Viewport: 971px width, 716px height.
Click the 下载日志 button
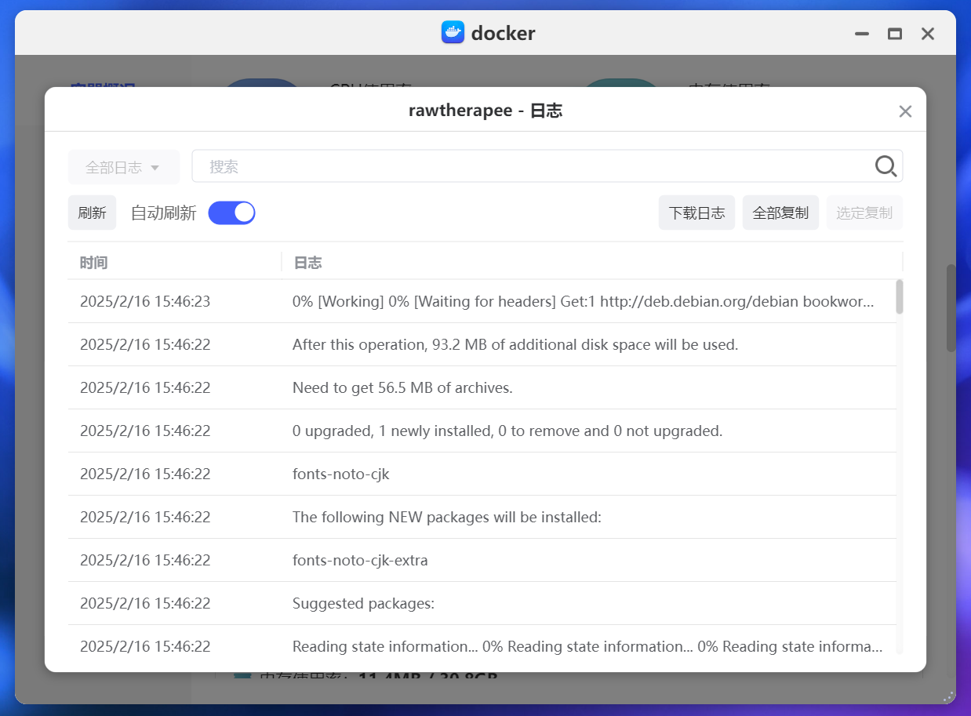[696, 213]
